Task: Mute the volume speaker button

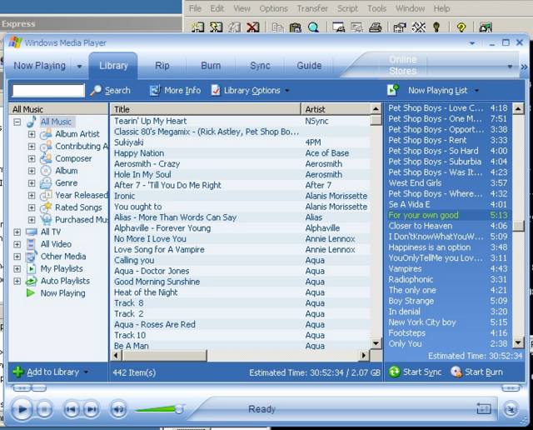Action: [x=118, y=409]
